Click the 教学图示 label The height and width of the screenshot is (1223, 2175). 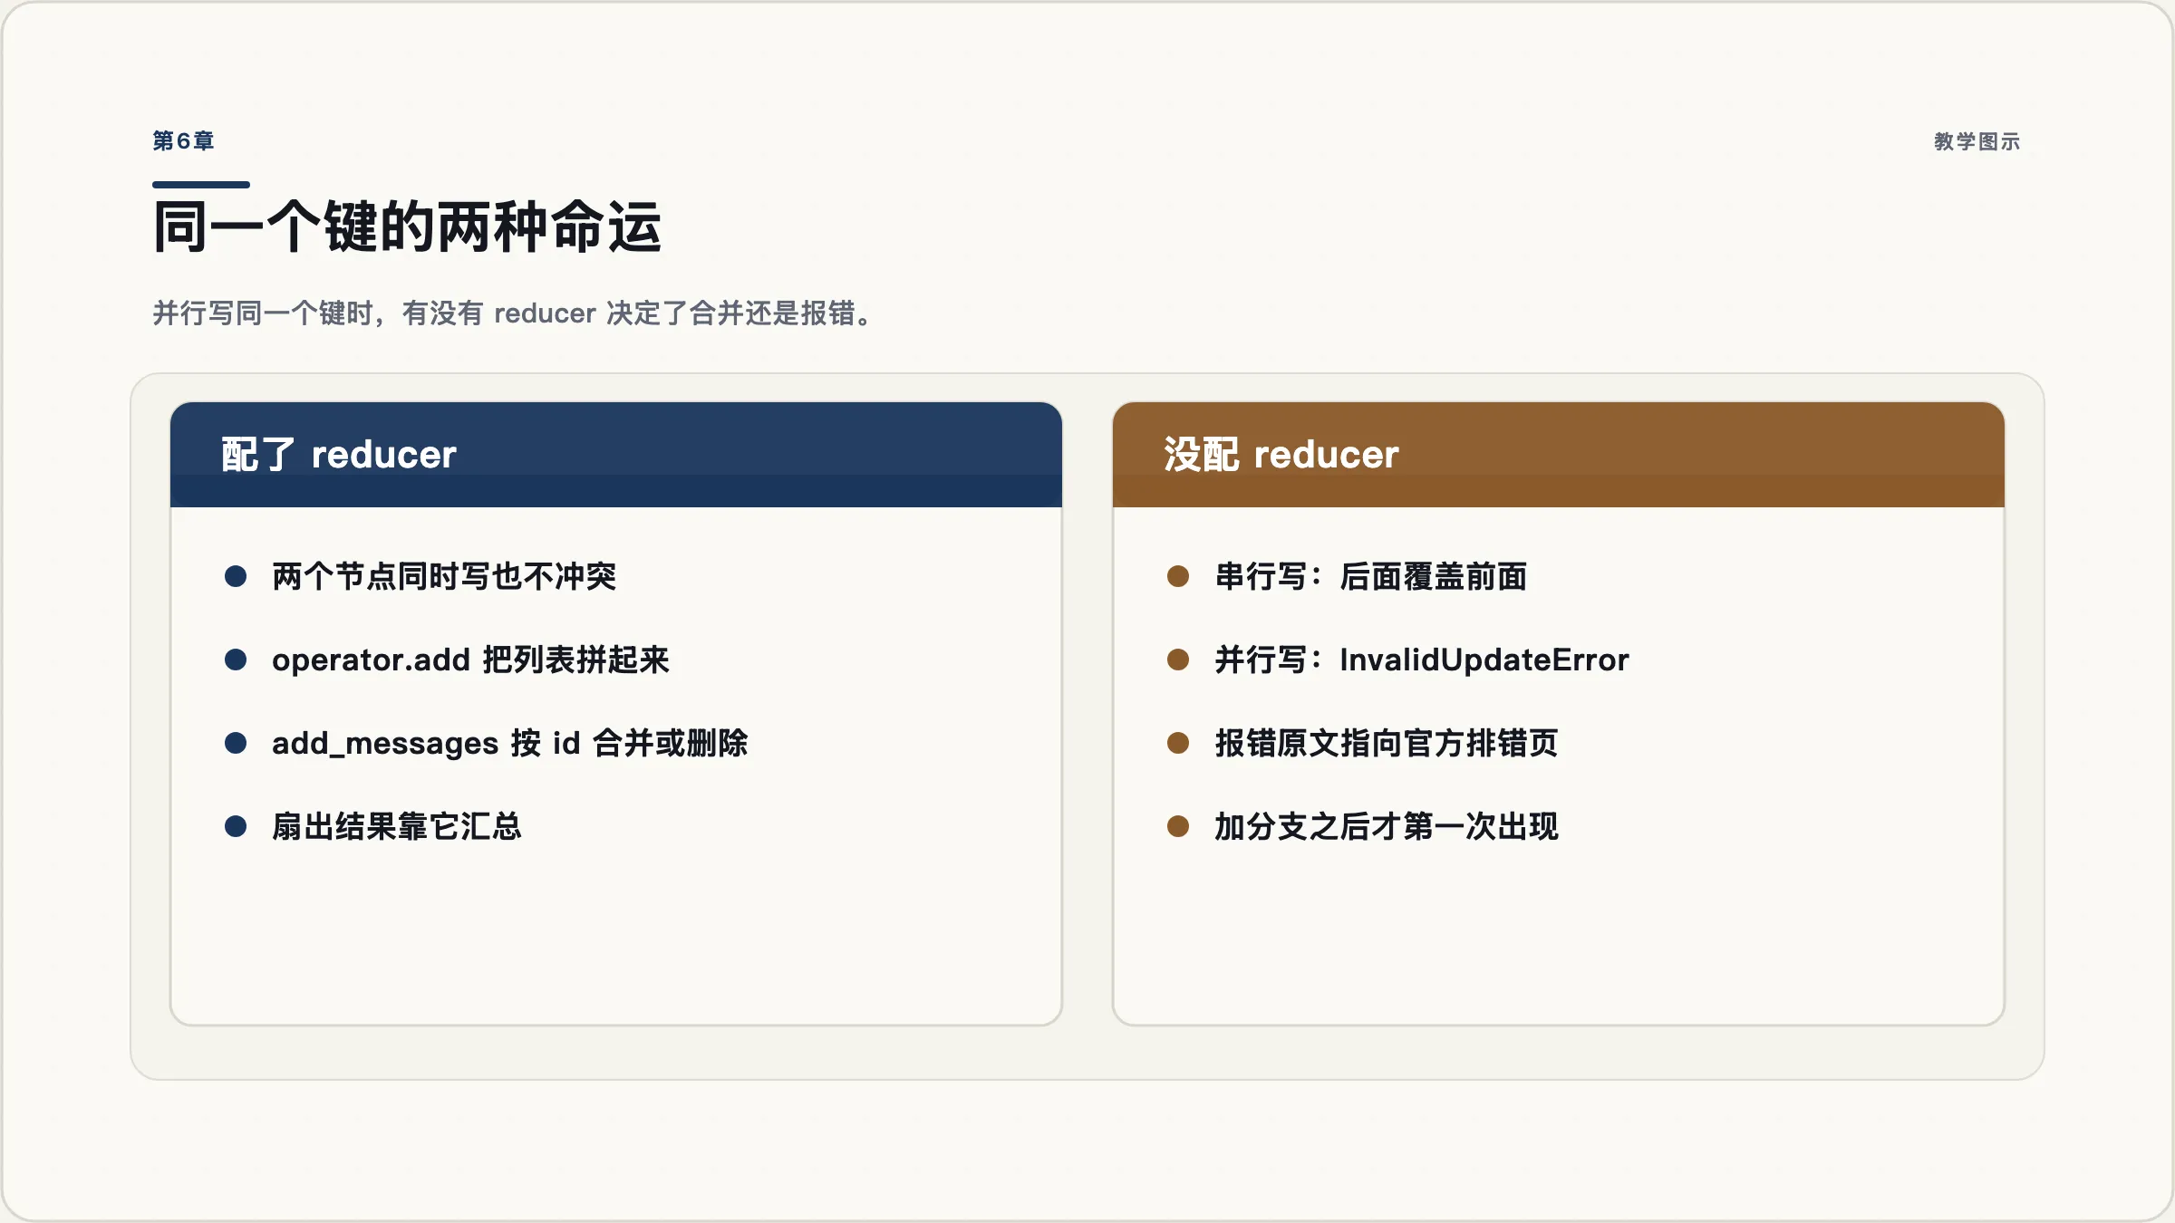[x=1977, y=141]
